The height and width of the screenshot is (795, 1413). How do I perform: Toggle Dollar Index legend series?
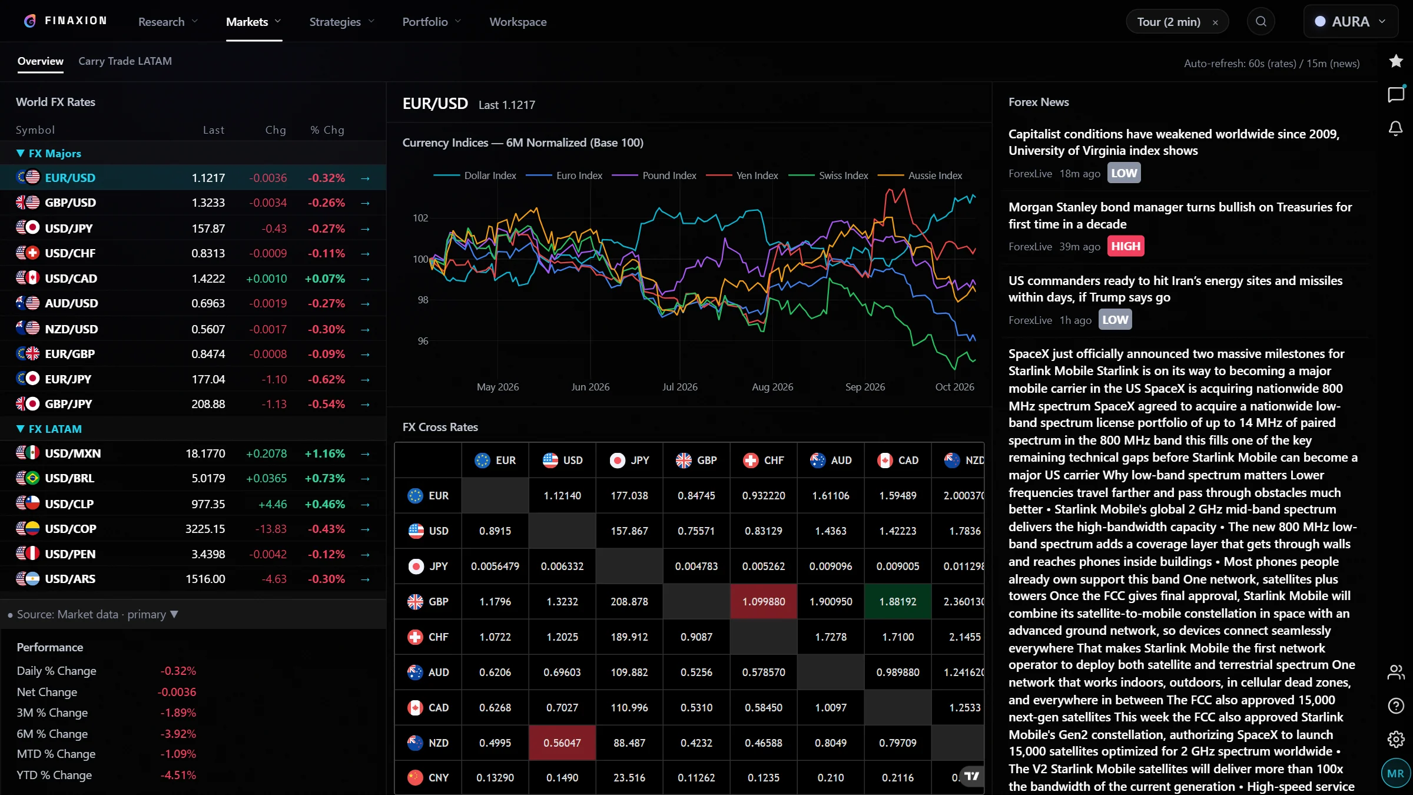coord(475,175)
